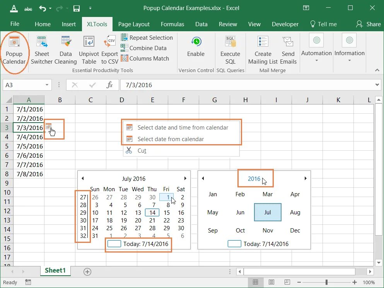Save the workbook with disk icon
The height and width of the screenshot is (288, 384).
pyautogui.click(x=77, y=8)
